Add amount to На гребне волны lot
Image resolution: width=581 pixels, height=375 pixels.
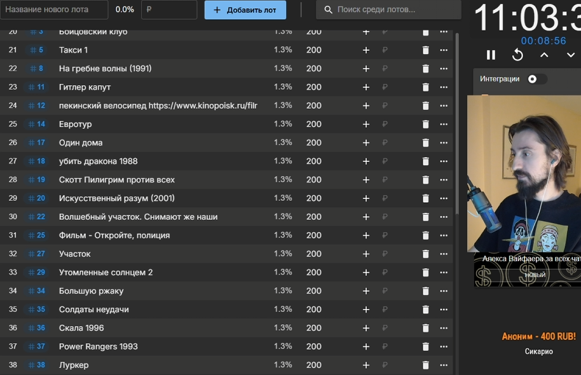pyautogui.click(x=366, y=69)
